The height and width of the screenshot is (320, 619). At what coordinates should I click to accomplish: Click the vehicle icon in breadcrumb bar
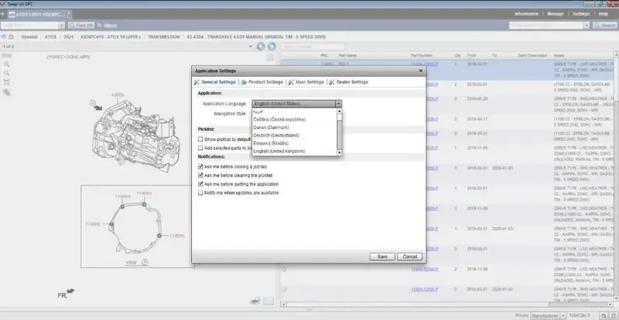pos(11,36)
